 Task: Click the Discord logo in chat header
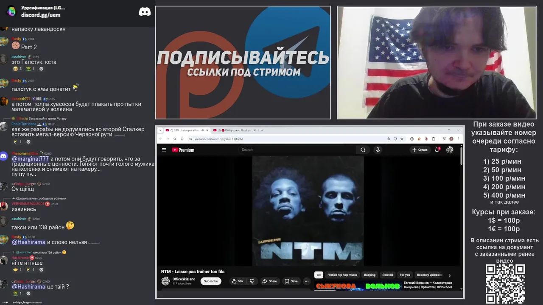pos(145,11)
